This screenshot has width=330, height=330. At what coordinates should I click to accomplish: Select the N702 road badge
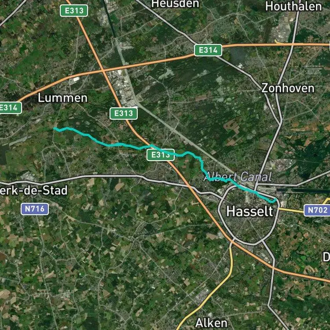317,210
